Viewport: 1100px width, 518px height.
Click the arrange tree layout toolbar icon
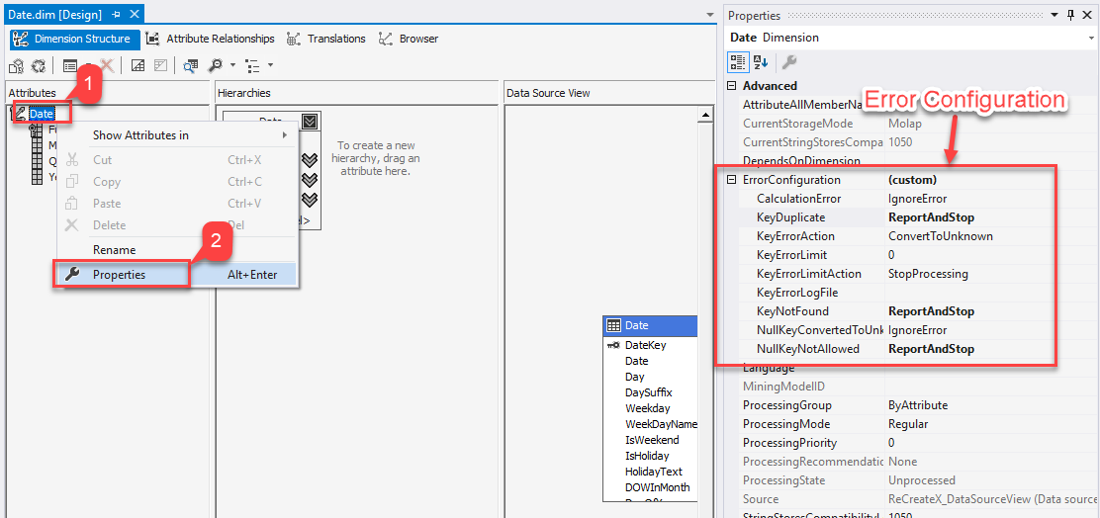[252, 65]
